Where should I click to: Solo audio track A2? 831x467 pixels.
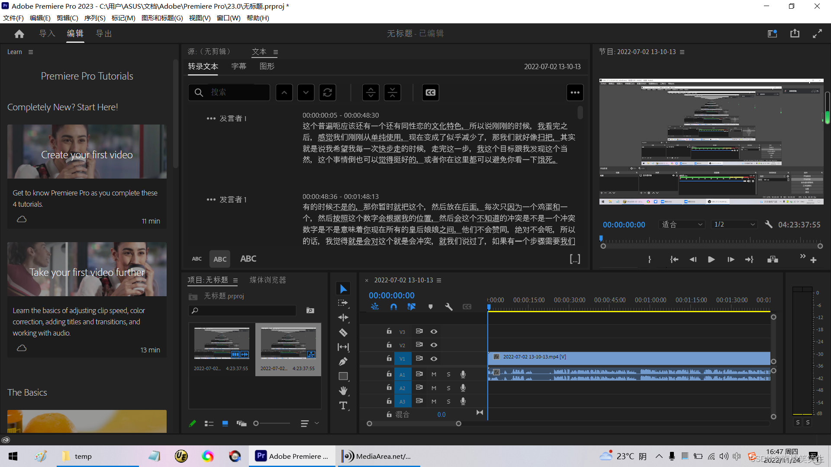tap(448, 388)
